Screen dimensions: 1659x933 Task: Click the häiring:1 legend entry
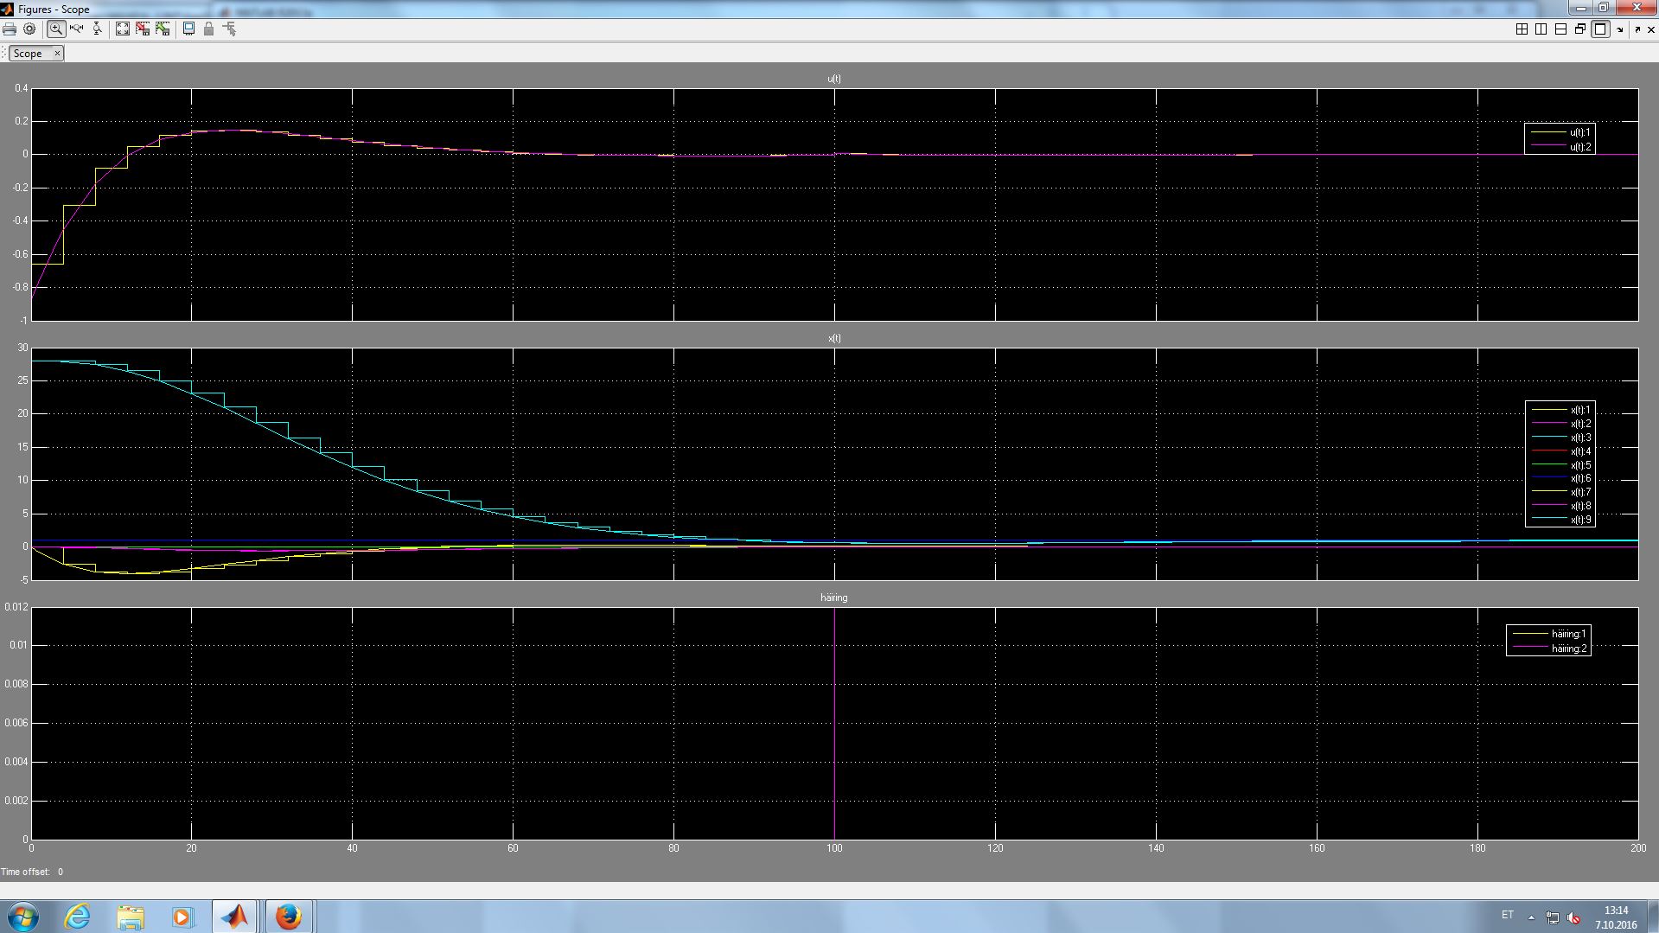(x=1548, y=634)
